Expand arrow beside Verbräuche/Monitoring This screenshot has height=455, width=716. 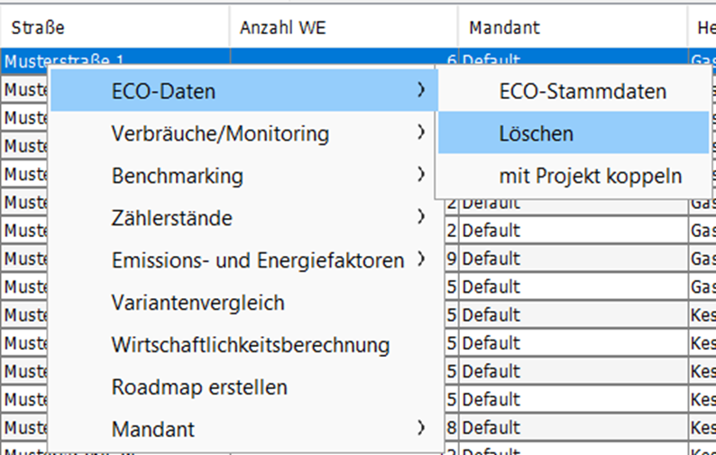[x=421, y=133]
